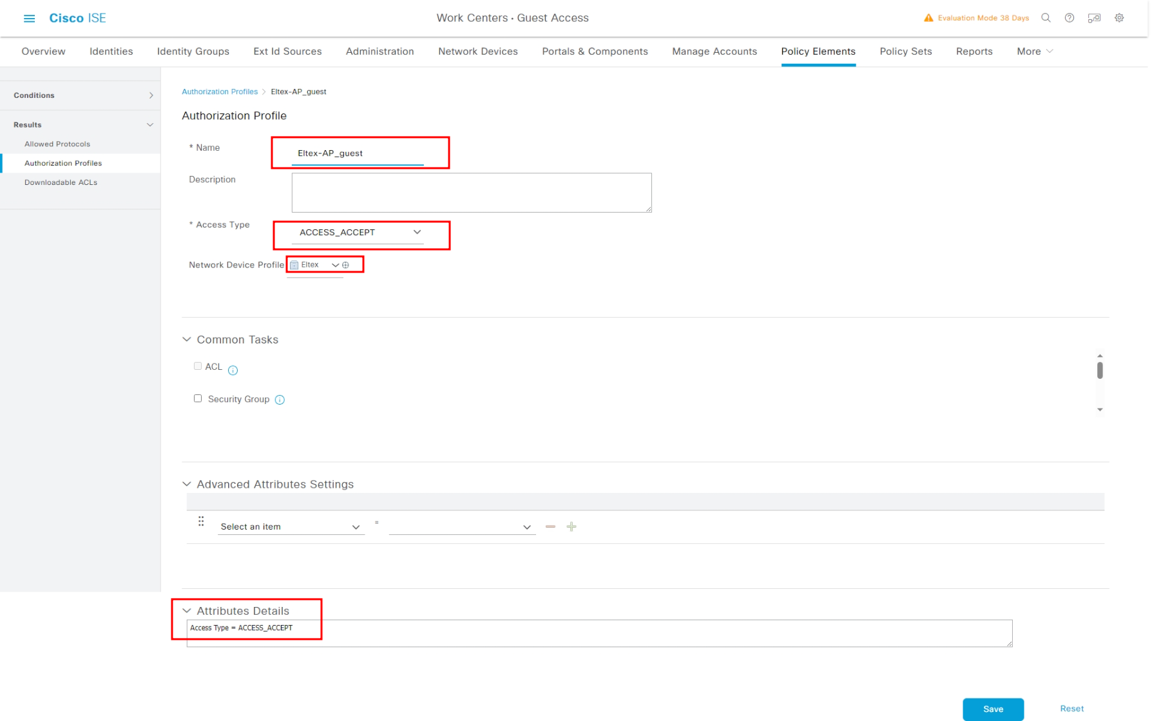Switch to the Ext Id Sources tab
Image resolution: width=1152 pixels, height=721 pixels.
point(287,52)
